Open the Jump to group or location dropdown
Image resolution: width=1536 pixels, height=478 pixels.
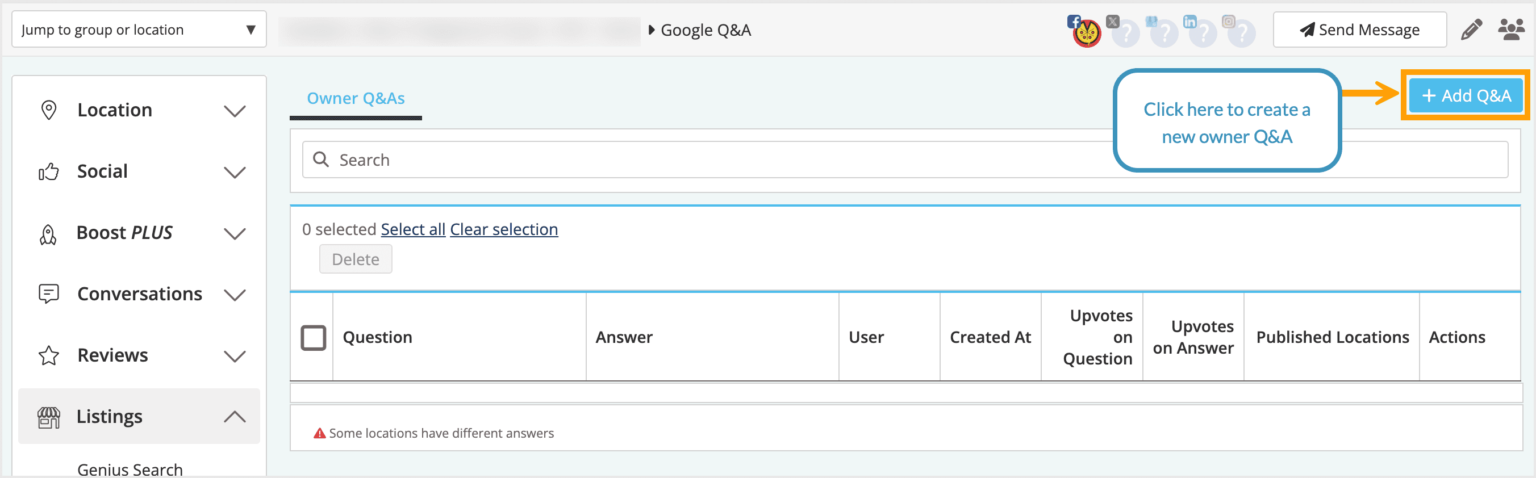click(139, 30)
